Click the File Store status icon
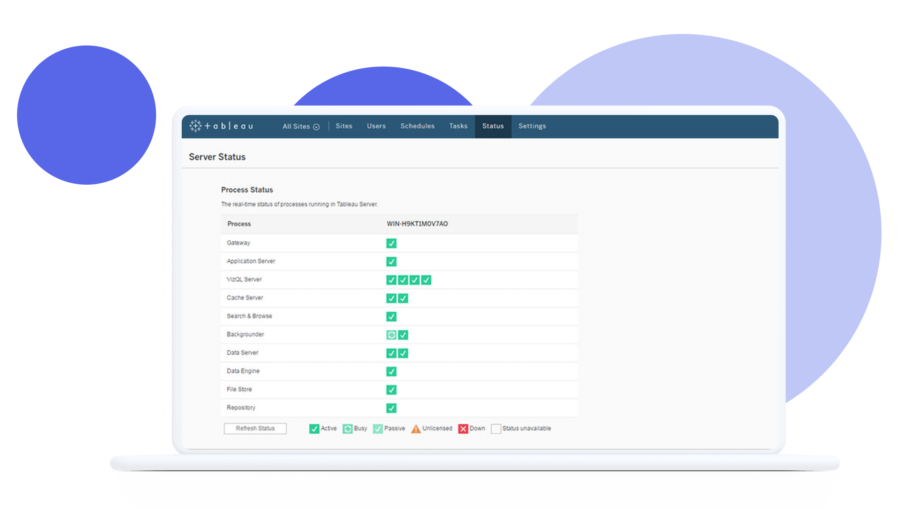This screenshot has width=910, height=509. tap(391, 390)
